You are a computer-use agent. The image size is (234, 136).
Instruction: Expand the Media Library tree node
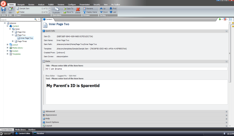point(7,48)
